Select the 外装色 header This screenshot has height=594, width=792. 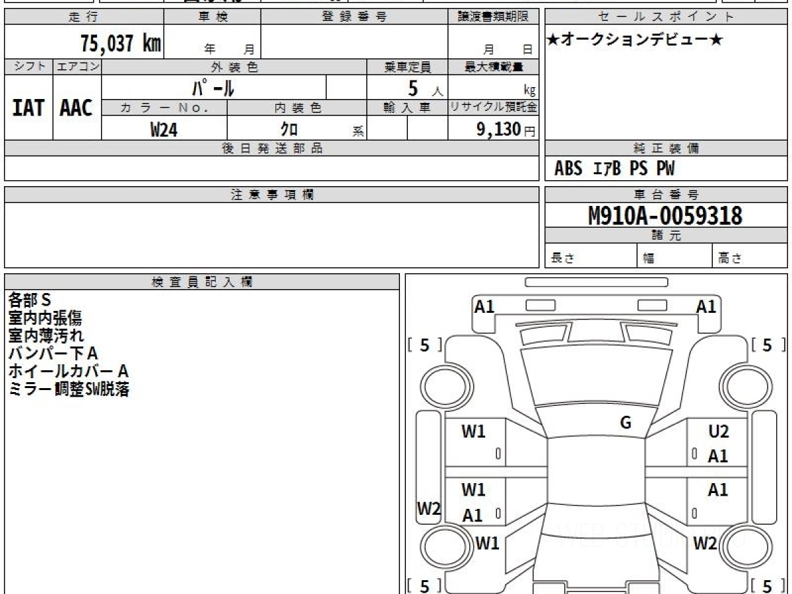click(234, 67)
